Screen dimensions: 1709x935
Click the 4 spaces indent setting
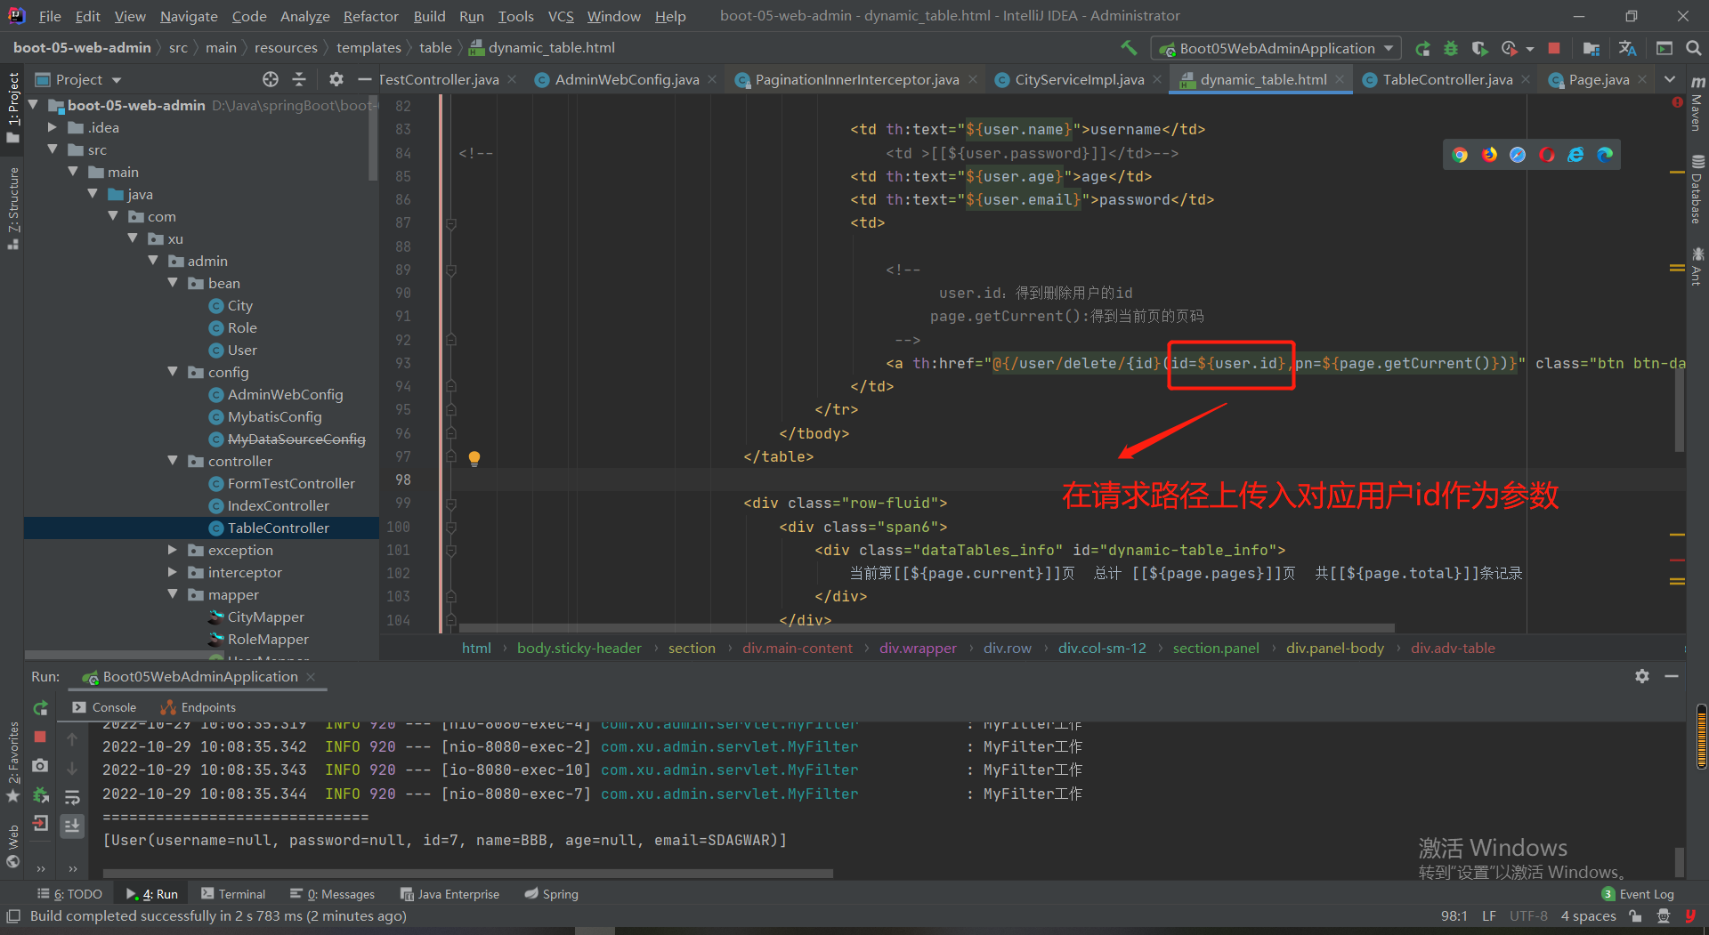tap(1588, 916)
